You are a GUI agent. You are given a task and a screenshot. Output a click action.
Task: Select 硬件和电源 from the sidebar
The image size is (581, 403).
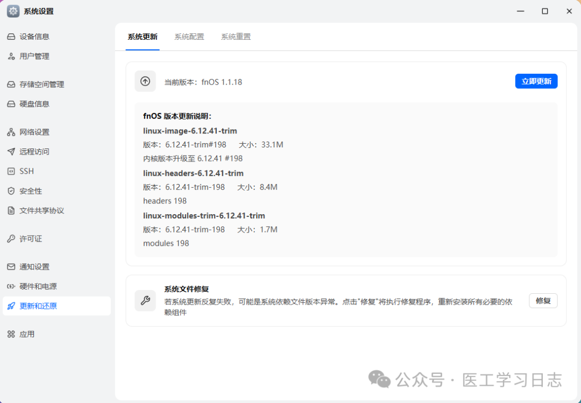38,286
